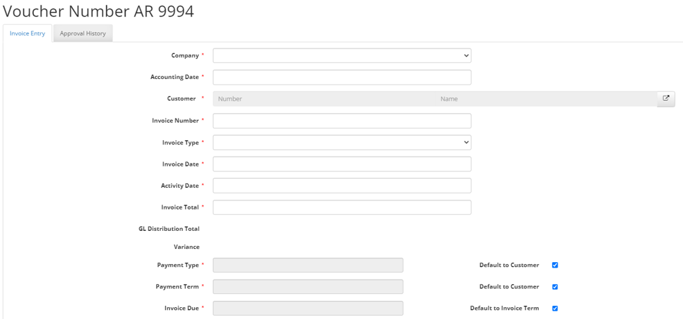The height and width of the screenshot is (319, 683).
Task: Uncheck Default to Customer for Payment Type
Action: (x=555, y=265)
